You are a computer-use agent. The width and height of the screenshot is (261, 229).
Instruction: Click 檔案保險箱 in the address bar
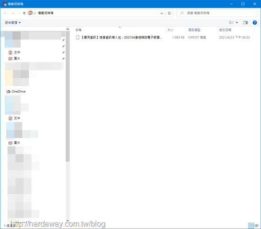point(45,13)
